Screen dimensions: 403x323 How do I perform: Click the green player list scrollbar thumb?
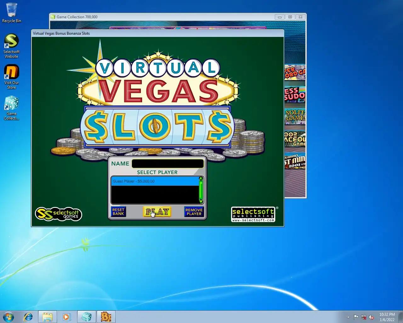click(x=201, y=190)
